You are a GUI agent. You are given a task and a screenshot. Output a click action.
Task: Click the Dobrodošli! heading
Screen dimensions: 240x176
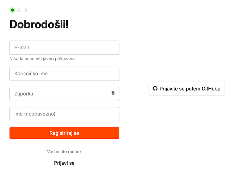coord(39,24)
